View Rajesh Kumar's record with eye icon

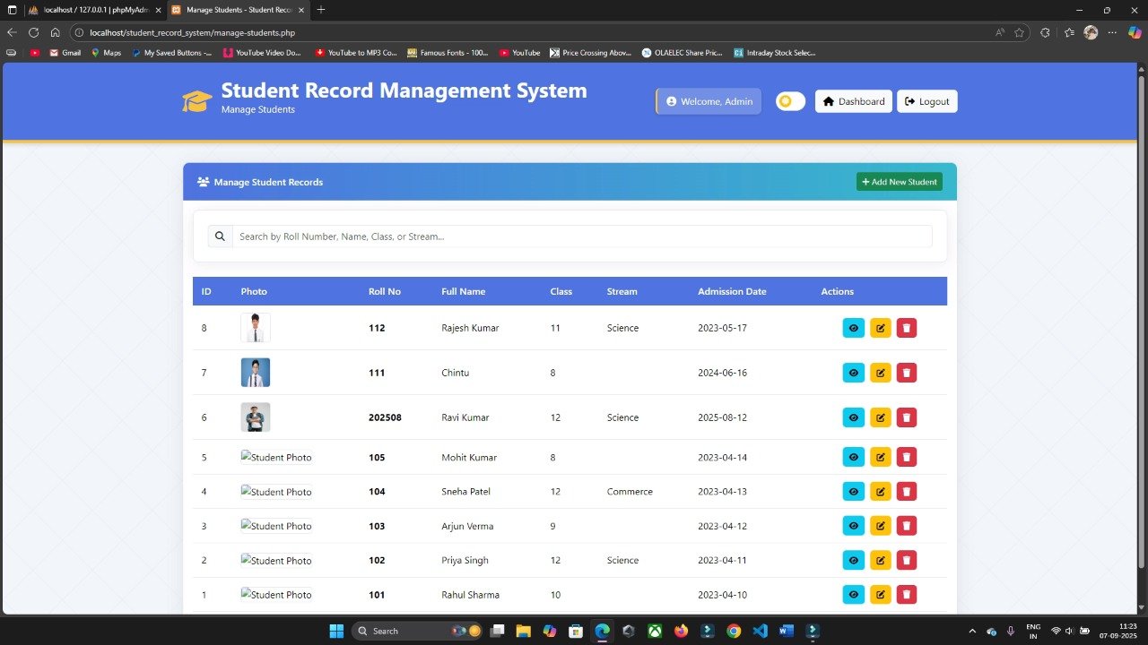tap(853, 328)
